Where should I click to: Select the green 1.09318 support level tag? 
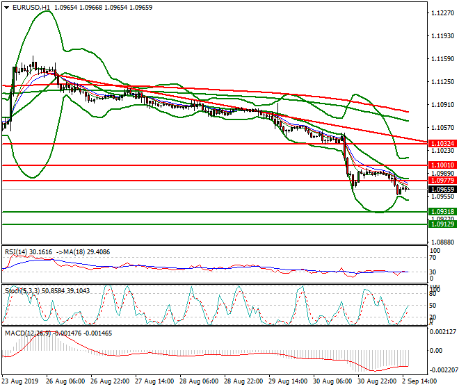(442, 211)
